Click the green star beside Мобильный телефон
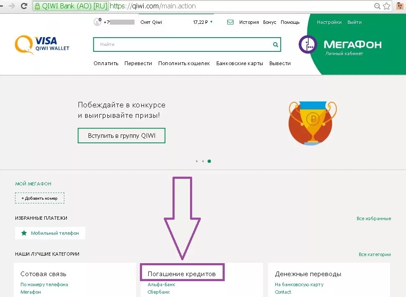Viewport: 406px width, 297px height. pos(24,233)
